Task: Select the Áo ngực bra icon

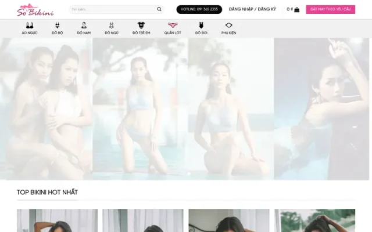Action: (30, 25)
